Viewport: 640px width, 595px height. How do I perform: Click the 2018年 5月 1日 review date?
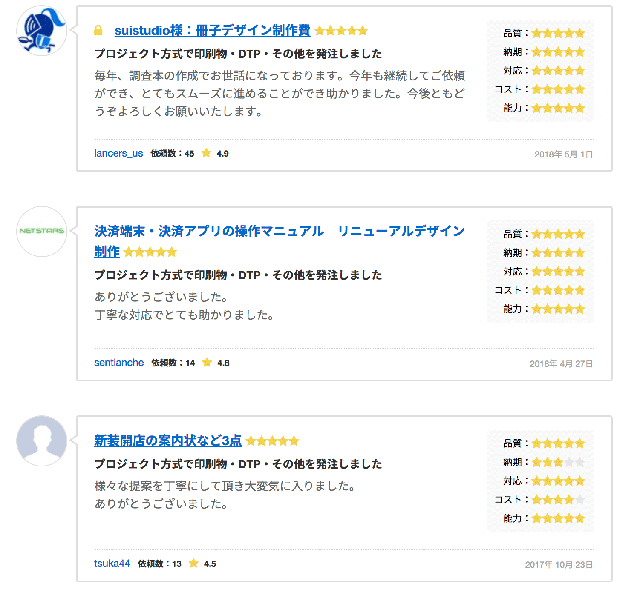point(563,154)
